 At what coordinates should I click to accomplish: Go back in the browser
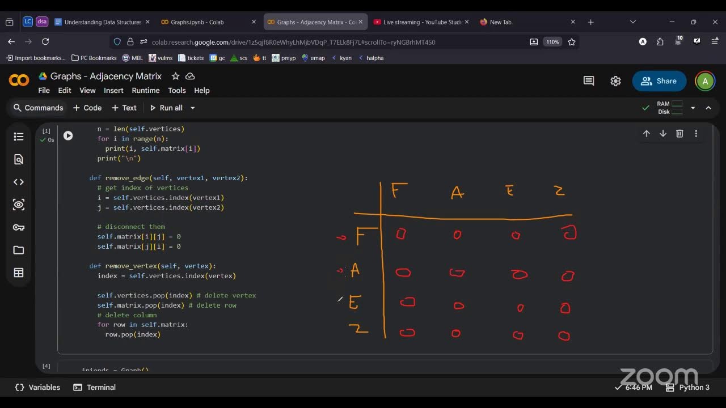(x=11, y=41)
